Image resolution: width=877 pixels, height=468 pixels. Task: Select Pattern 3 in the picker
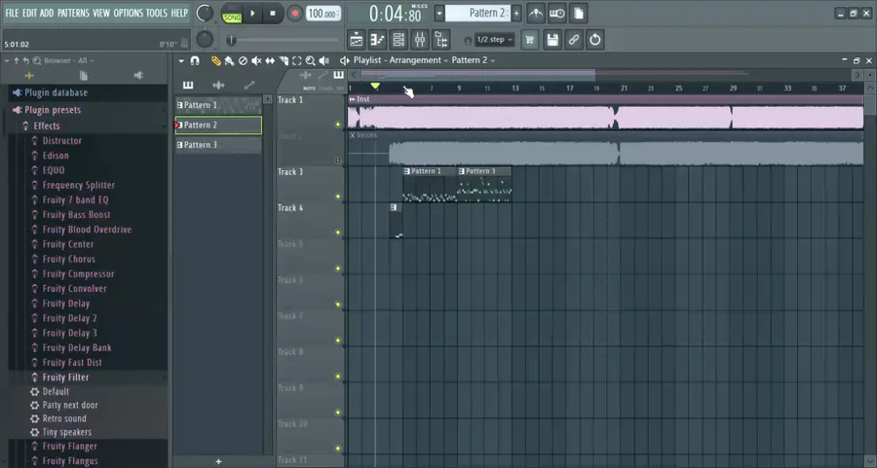(218, 145)
